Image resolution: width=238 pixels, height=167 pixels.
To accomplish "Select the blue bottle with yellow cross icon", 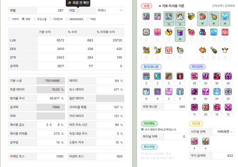I will [214, 50].
